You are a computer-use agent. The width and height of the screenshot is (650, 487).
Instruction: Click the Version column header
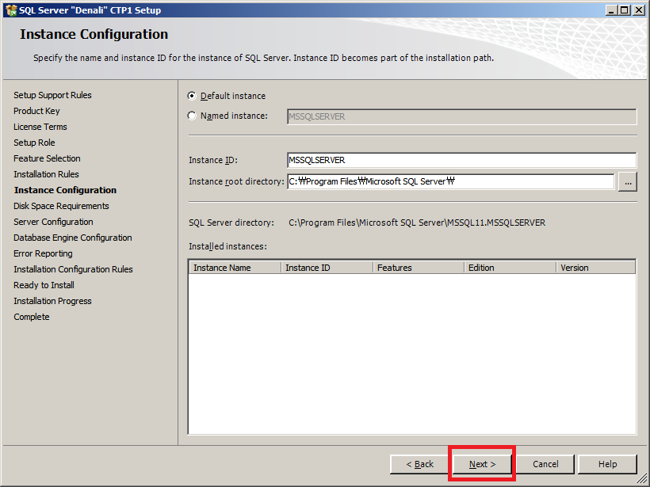coord(596,268)
